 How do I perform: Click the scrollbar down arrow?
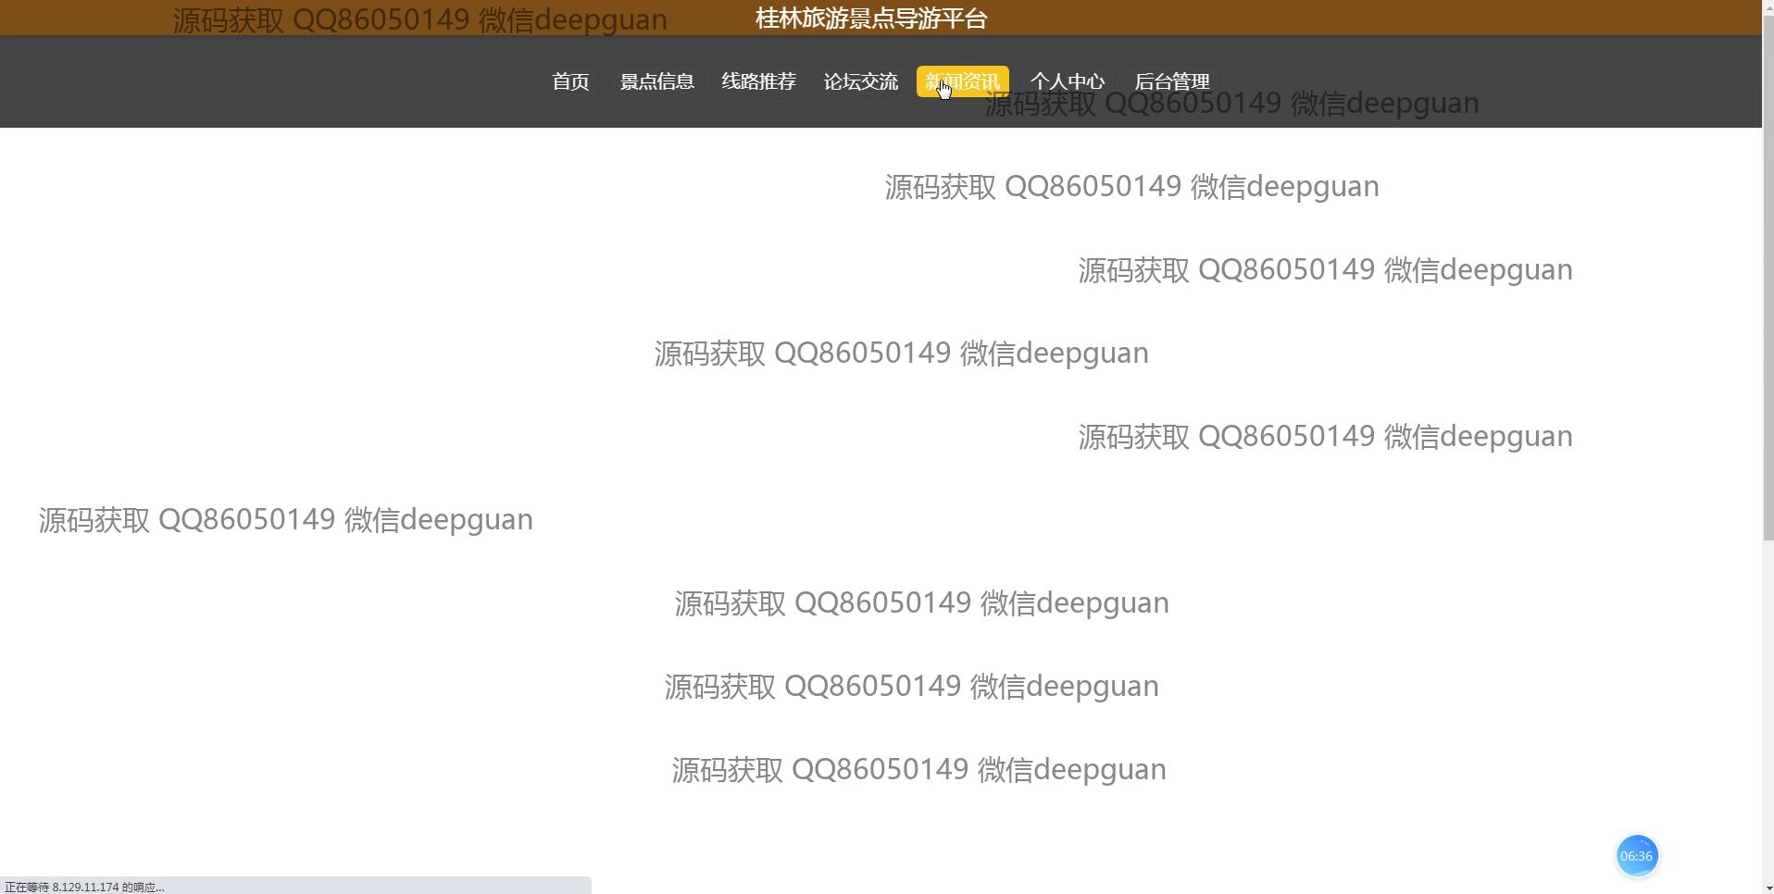[1768, 887]
